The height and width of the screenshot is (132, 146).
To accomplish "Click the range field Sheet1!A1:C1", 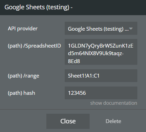I will 101,75.
